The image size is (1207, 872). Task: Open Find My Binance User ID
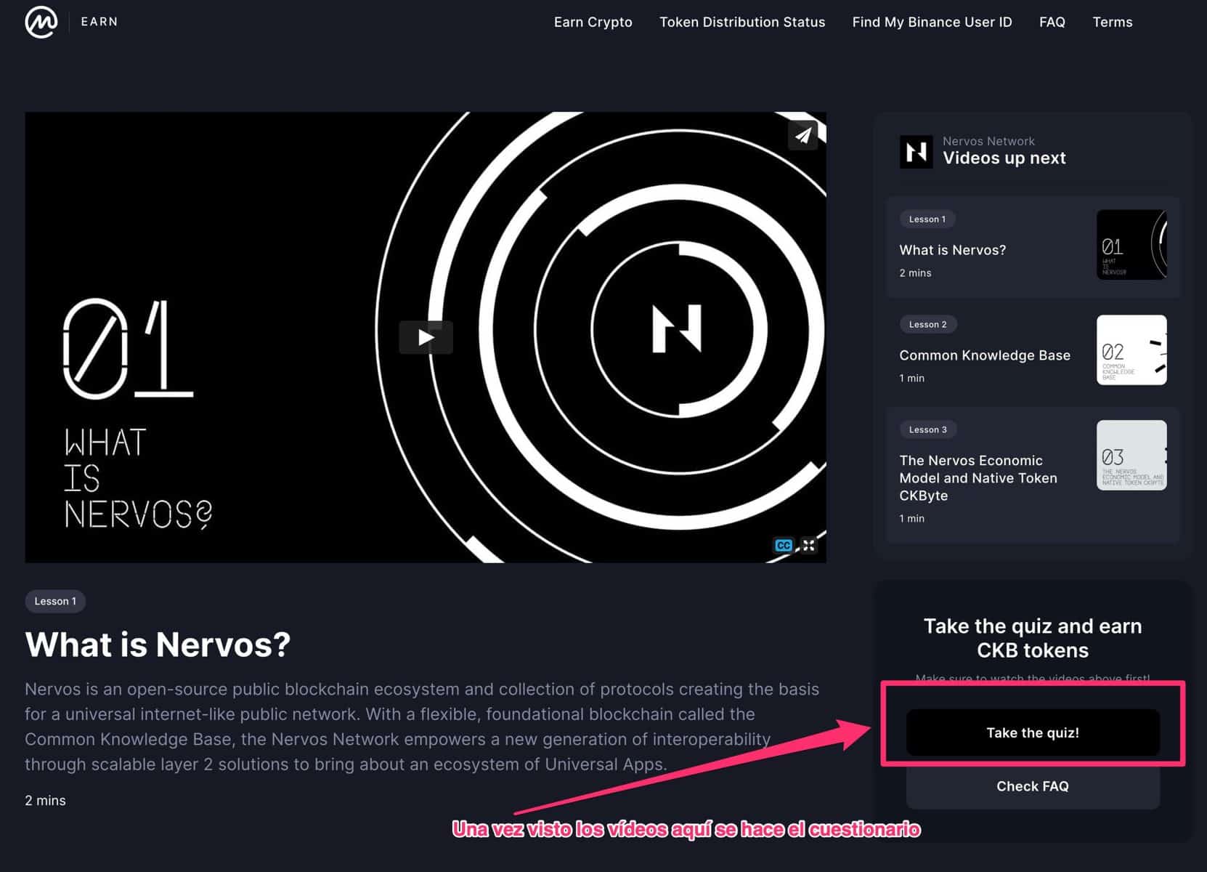click(932, 22)
